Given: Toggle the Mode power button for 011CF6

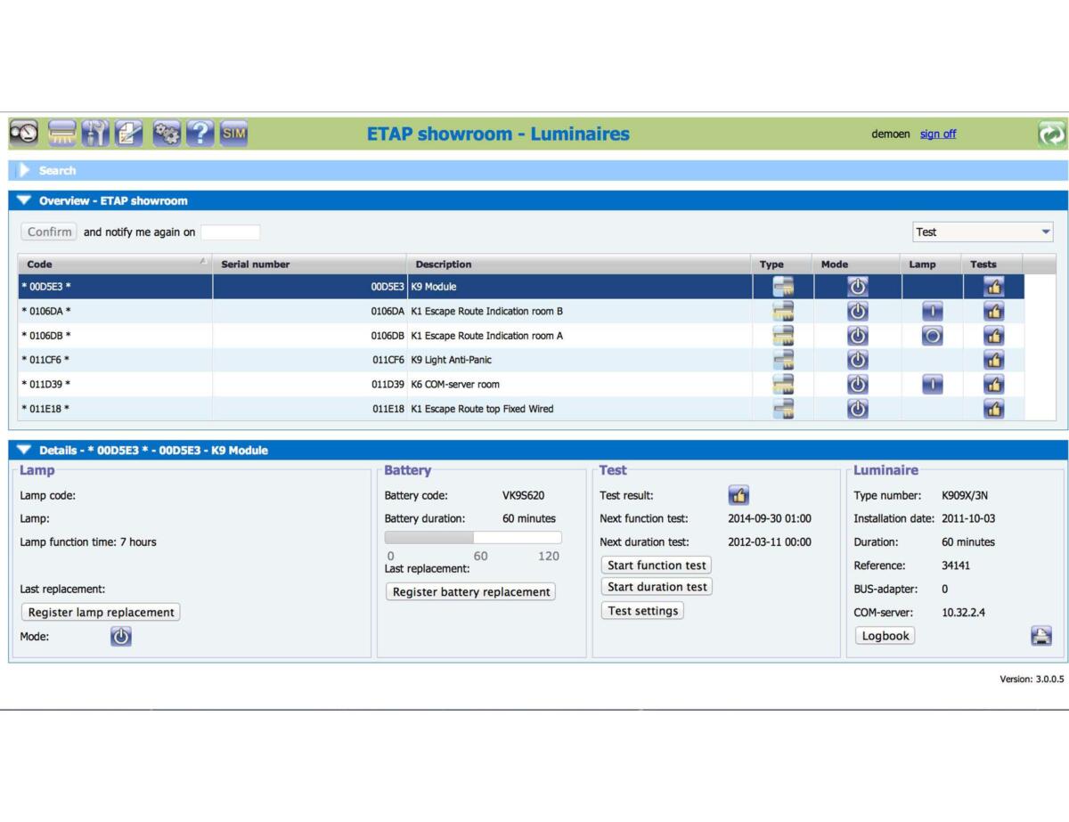Looking at the screenshot, I should tap(857, 360).
